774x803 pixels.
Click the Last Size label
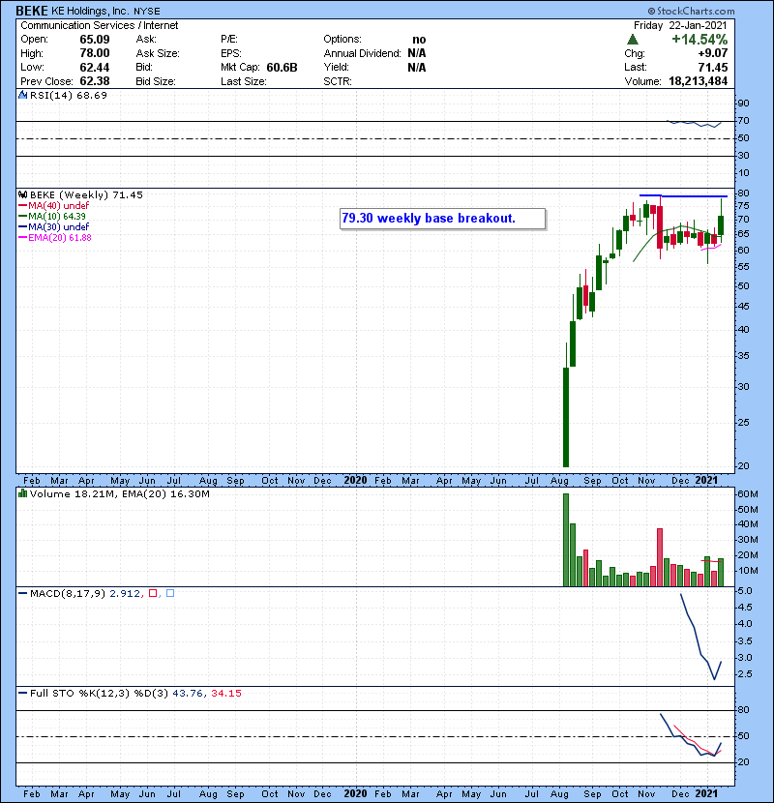tap(243, 81)
